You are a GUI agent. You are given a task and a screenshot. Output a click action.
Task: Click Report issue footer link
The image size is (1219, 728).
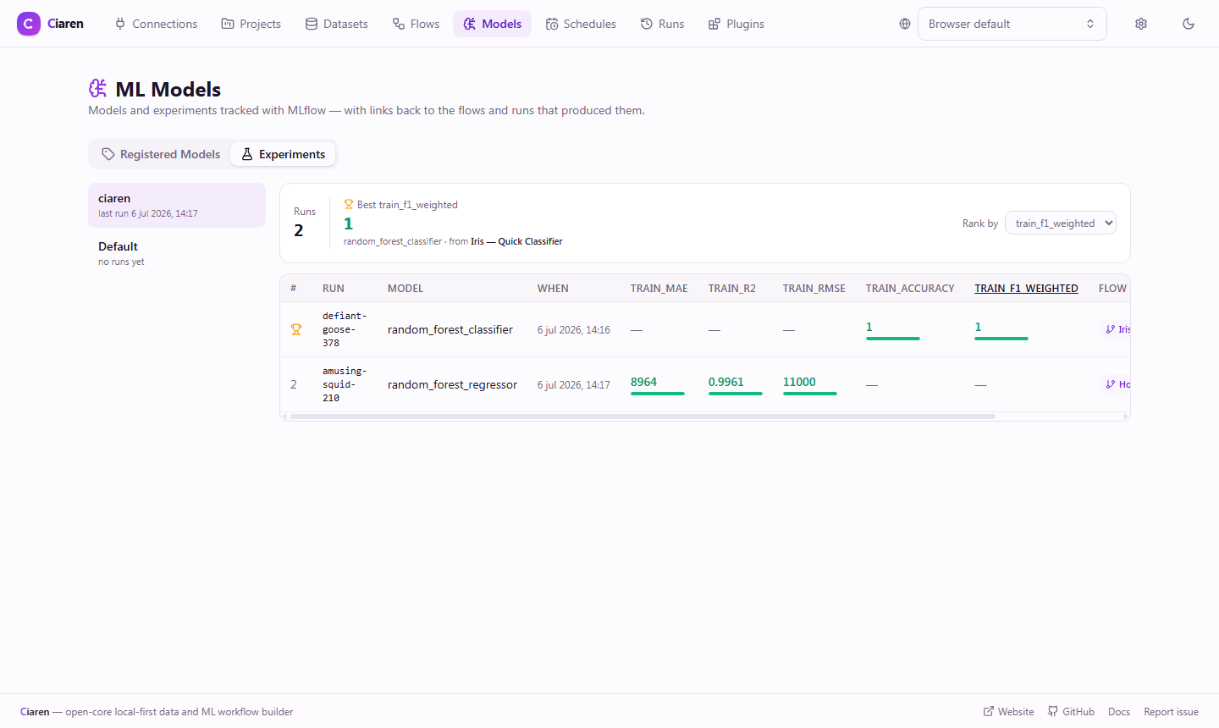1171,712
